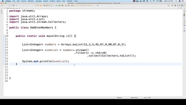Image resolution: width=186 pixels, height=105 pixels.
Task: Click the battery 100% indicator
Action: (x=159, y=1)
